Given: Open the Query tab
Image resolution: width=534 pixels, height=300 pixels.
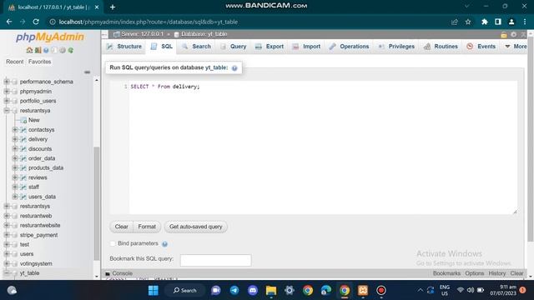Looking at the screenshot, I should point(234,47).
